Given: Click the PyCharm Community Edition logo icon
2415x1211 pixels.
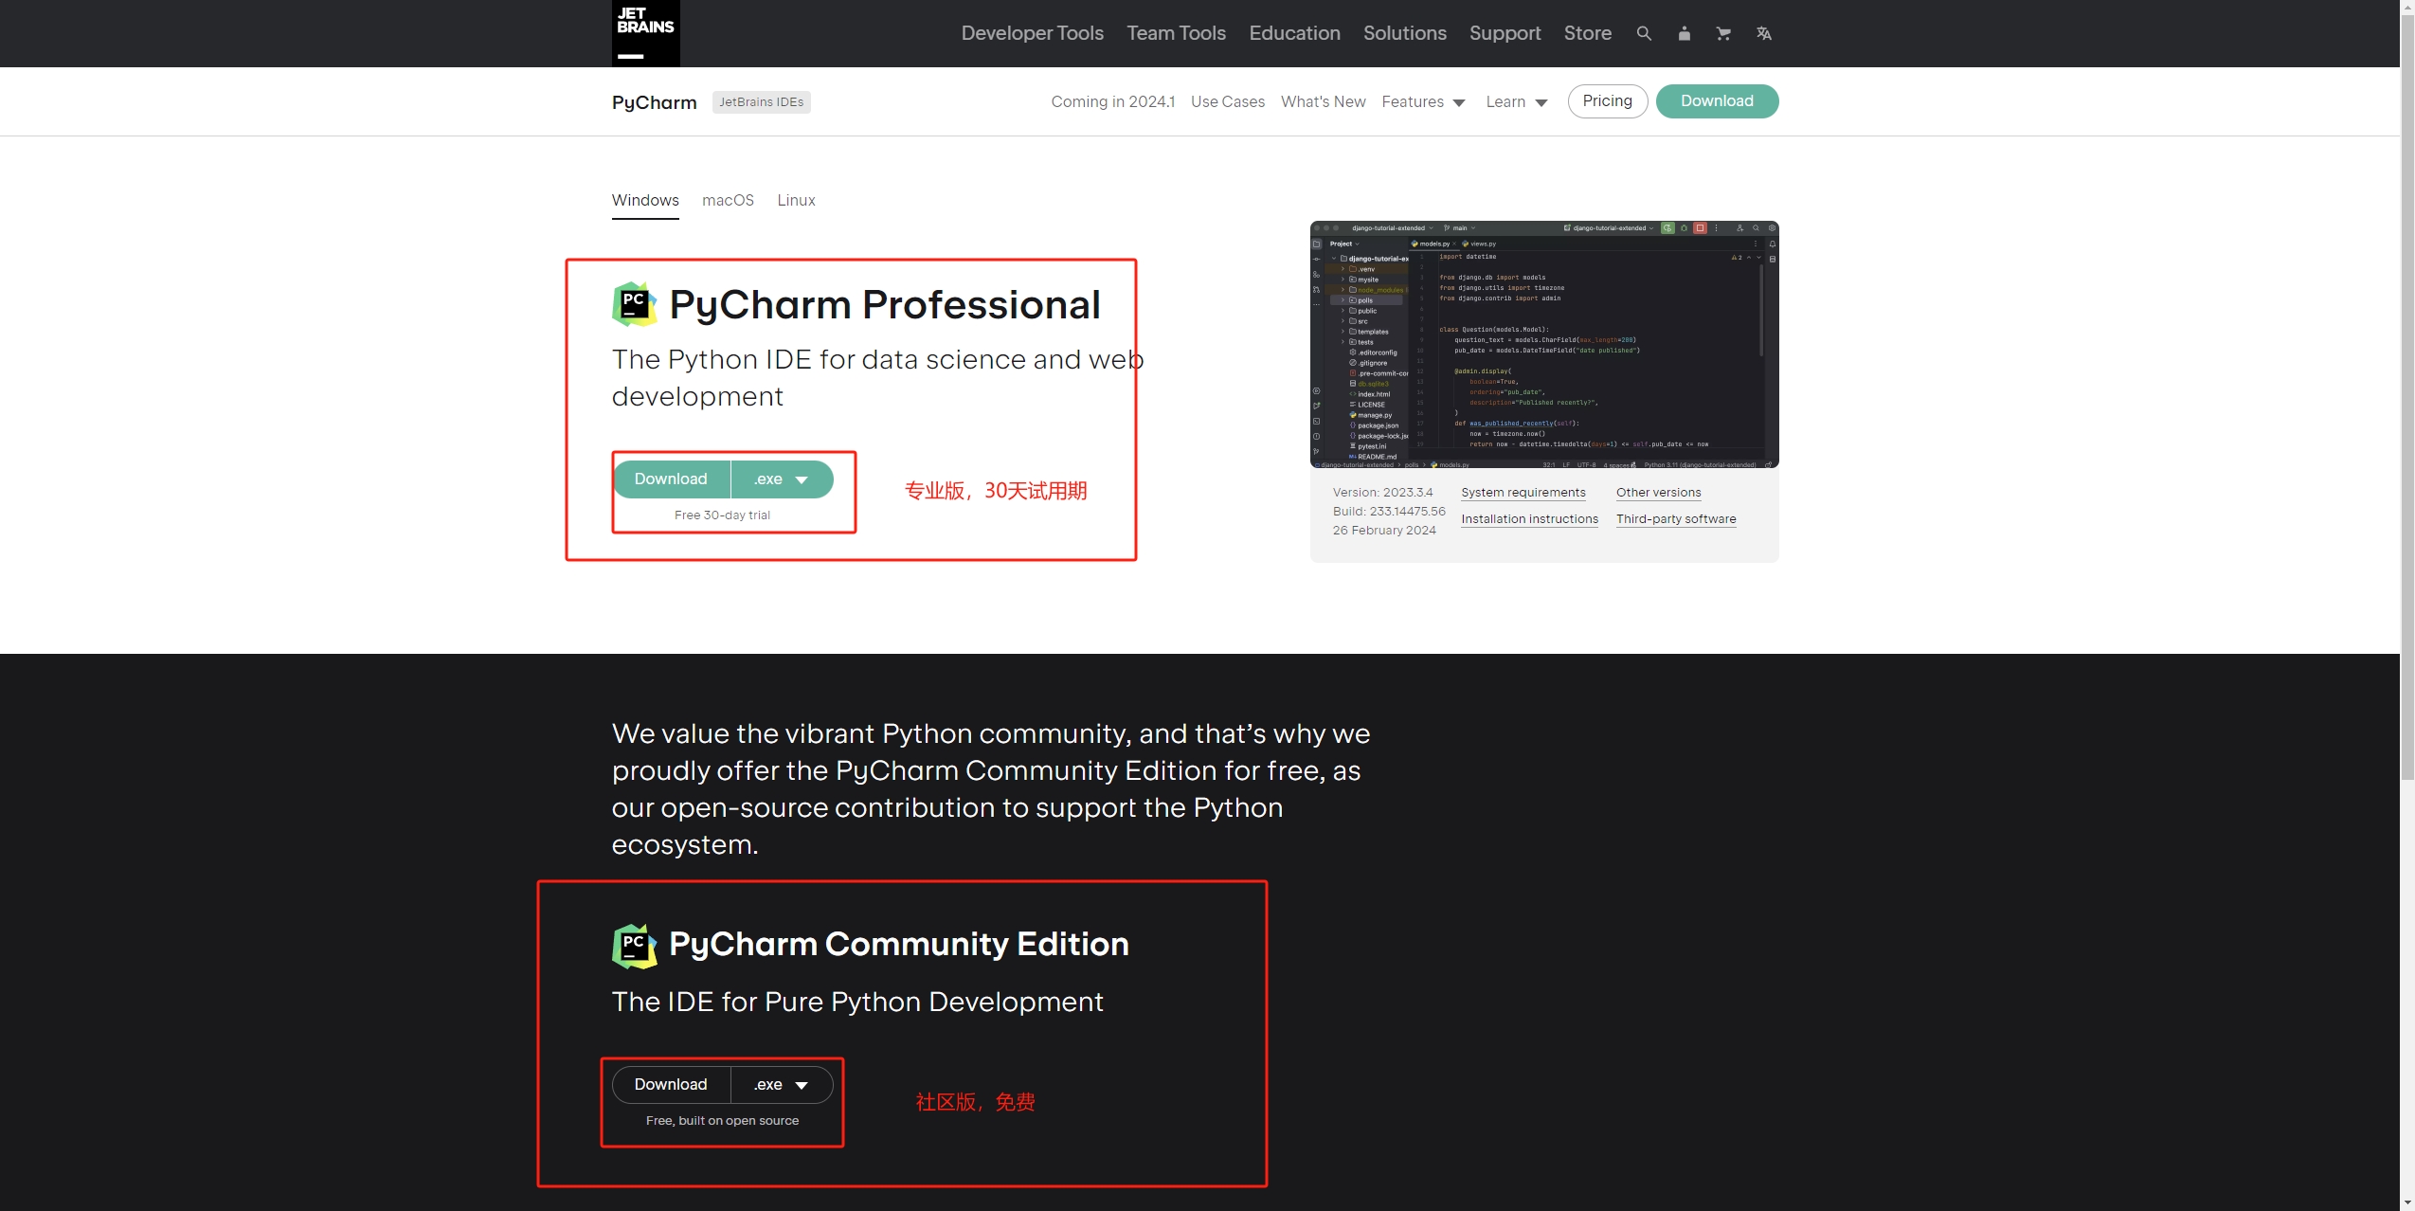Looking at the screenshot, I should [634, 944].
